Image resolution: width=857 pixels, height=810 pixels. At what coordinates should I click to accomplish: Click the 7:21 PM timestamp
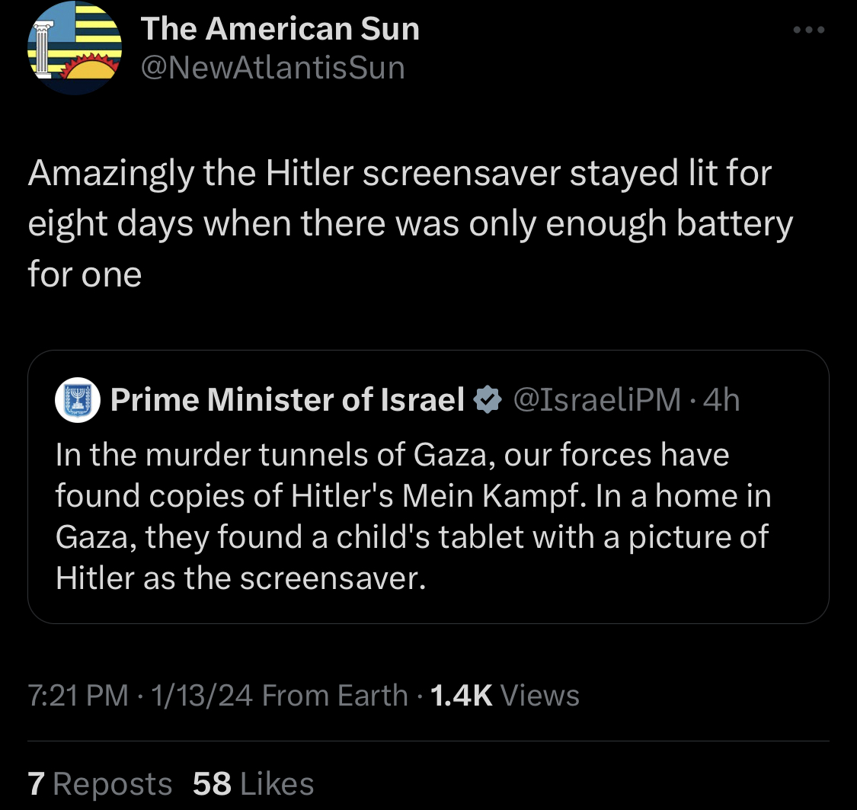pyautogui.click(x=78, y=695)
